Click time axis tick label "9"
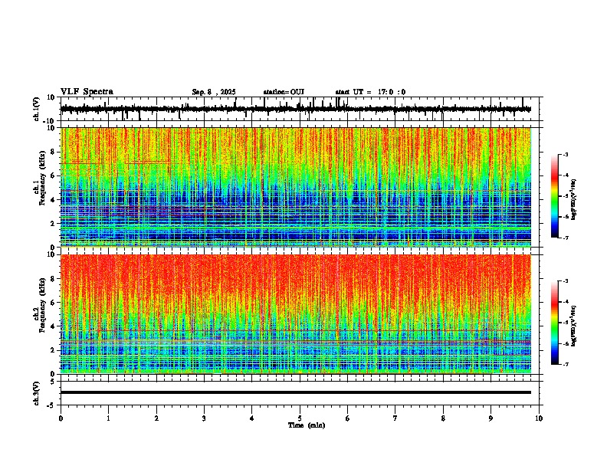 491,418
